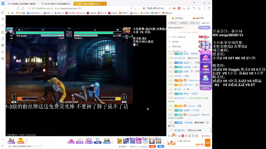This screenshot has width=266, height=149.
Task: Open the browser home page icon
Action: pos(23,8)
